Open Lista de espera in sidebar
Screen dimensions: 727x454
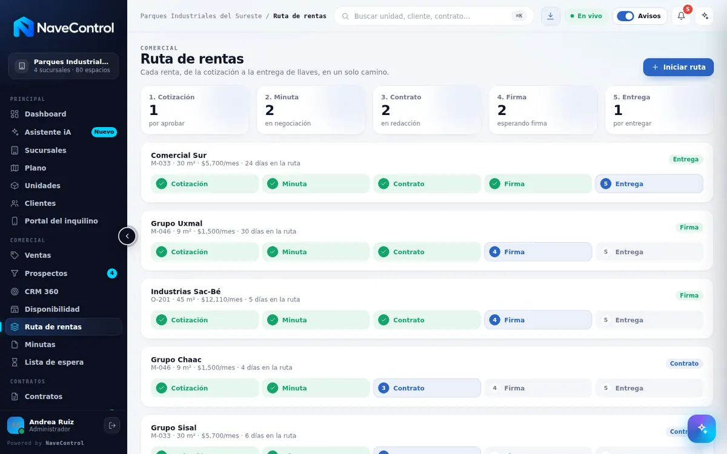[x=64, y=362]
